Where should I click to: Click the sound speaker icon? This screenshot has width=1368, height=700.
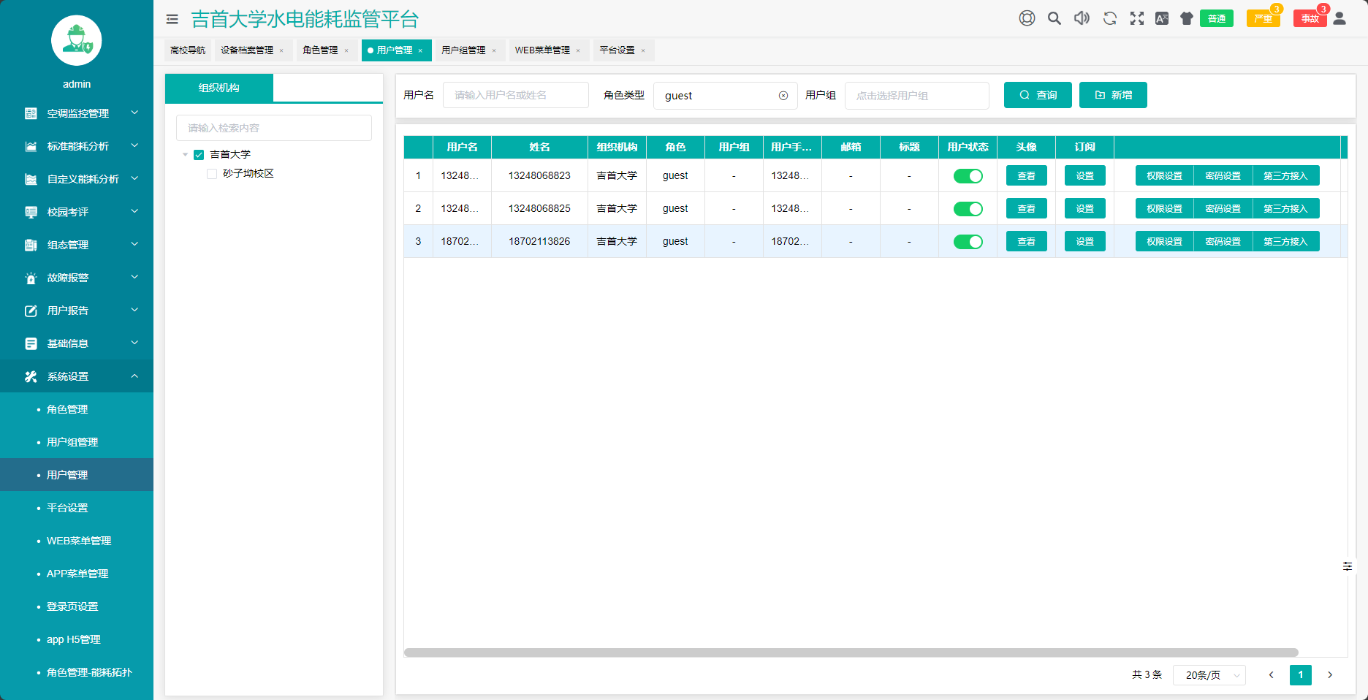(x=1082, y=18)
